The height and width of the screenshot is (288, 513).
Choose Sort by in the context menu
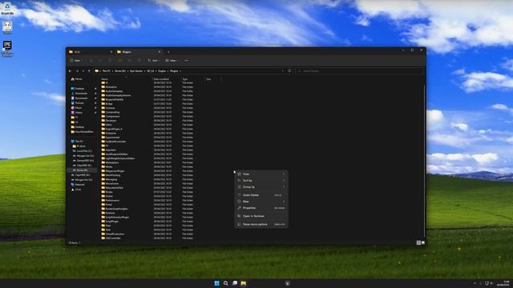[x=261, y=181]
